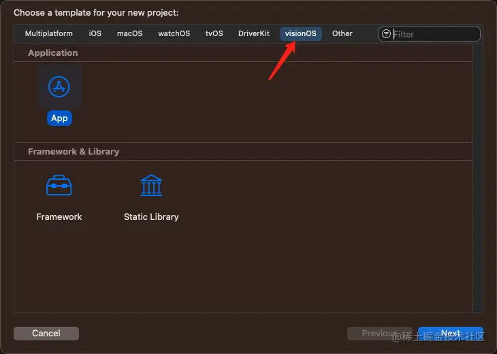Click the Cancel button

46,334
